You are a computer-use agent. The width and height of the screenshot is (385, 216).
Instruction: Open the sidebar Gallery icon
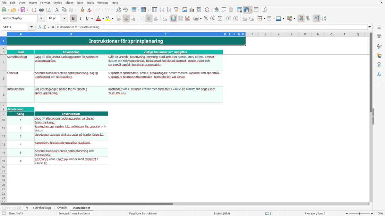coord(379,55)
